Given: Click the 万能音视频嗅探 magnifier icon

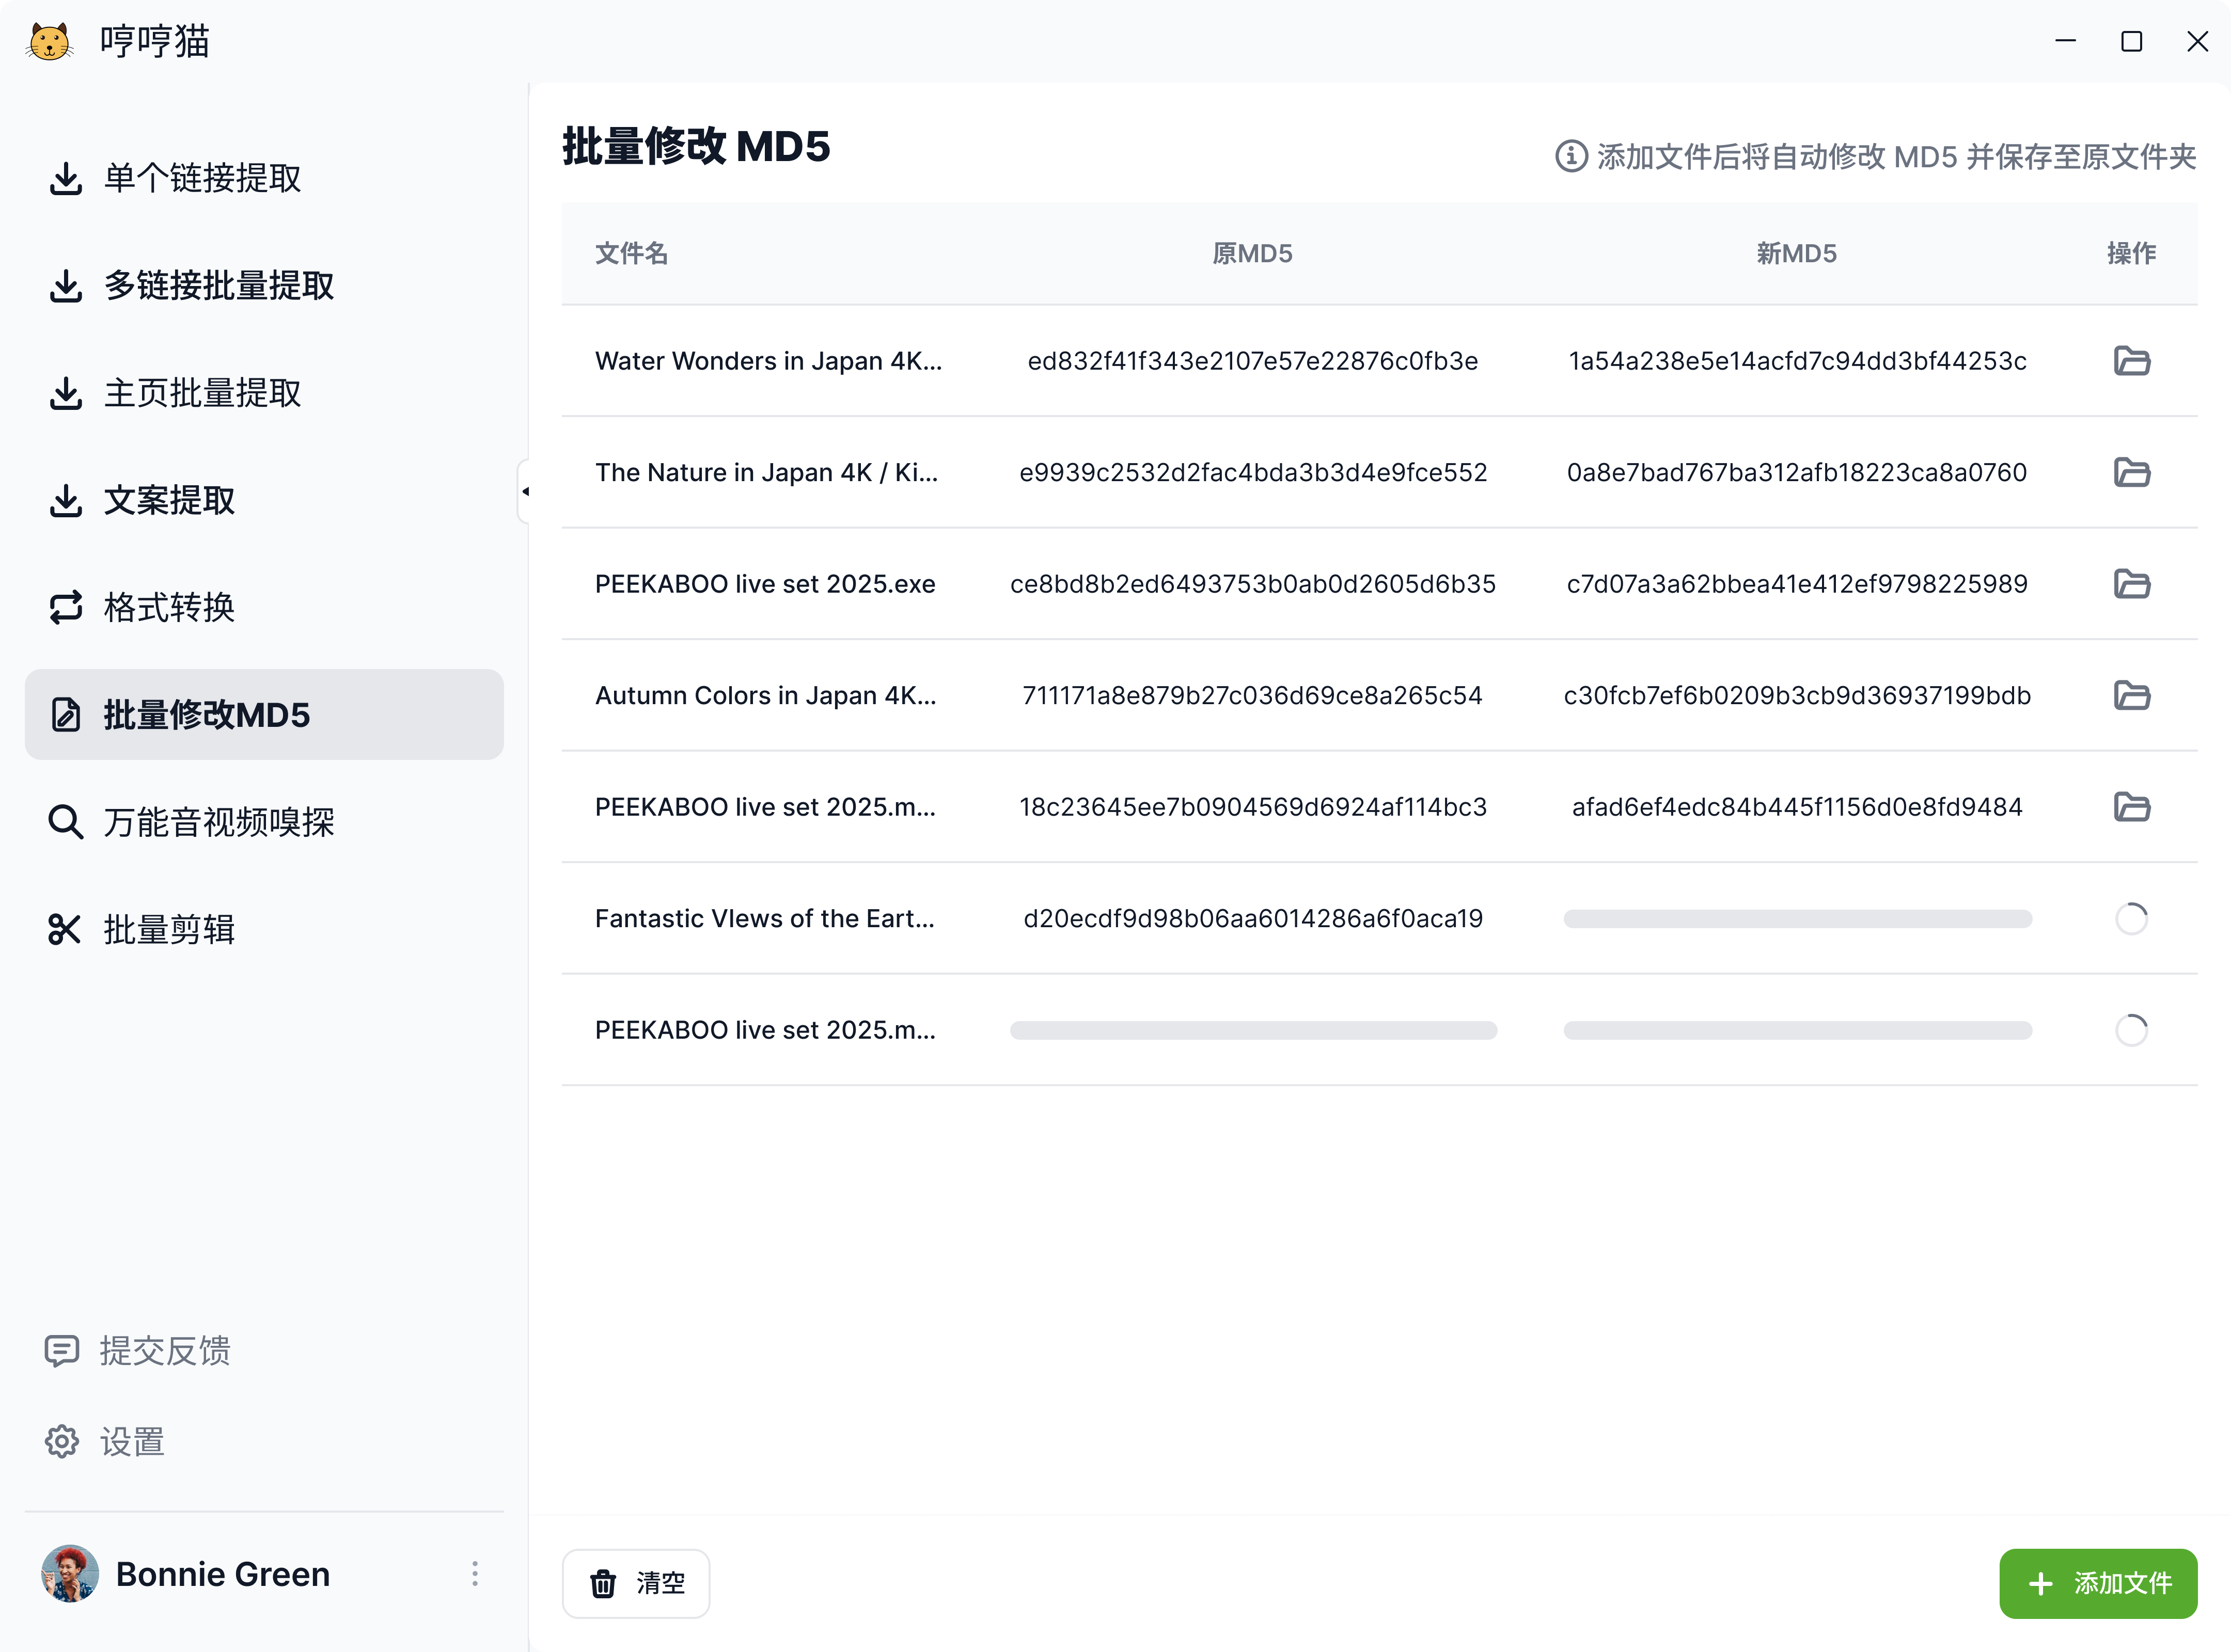Looking at the screenshot, I should pyautogui.click(x=65, y=821).
